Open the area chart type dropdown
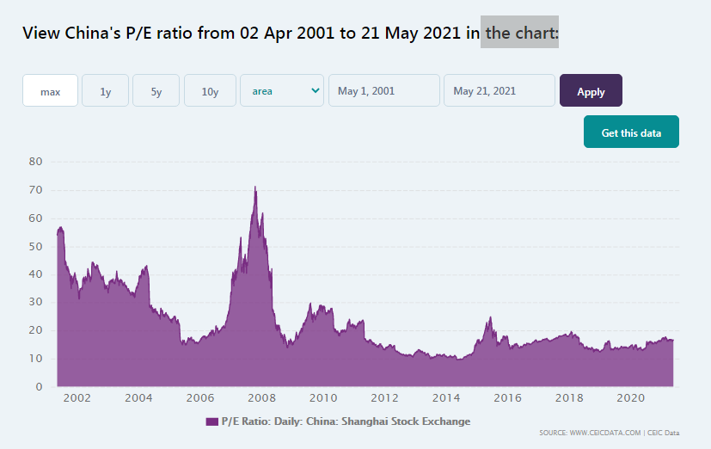711x449 pixels. [x=282, y=91]
